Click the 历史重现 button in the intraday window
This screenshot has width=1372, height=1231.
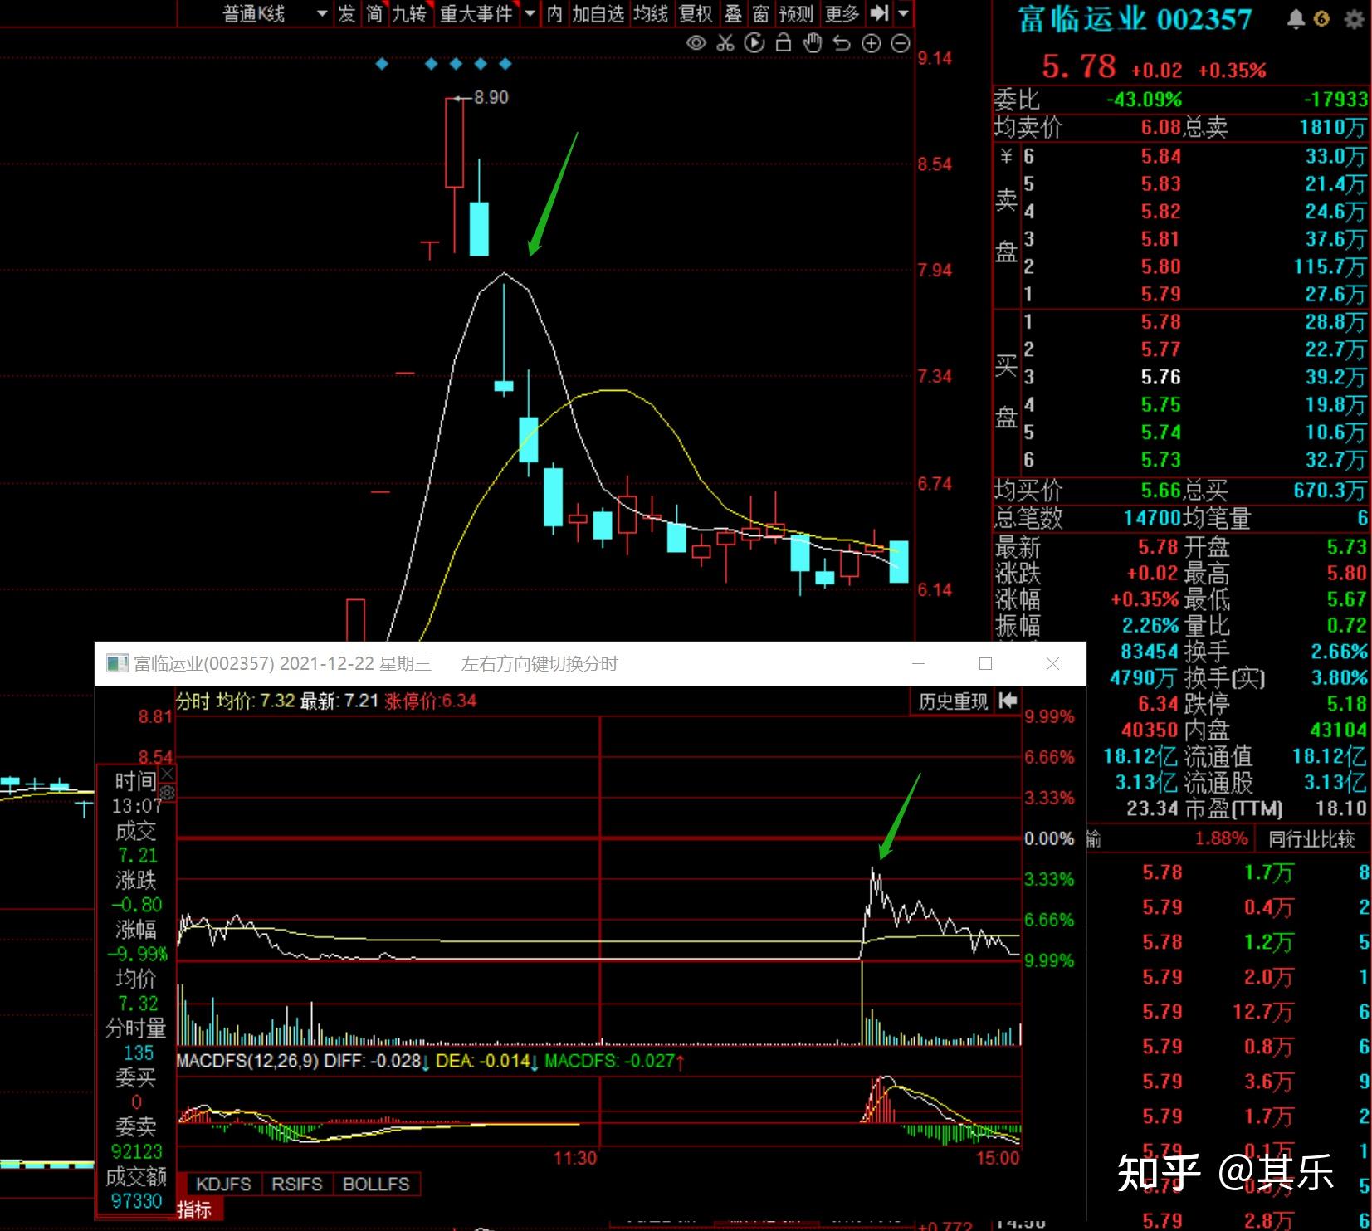coord(953,701)
